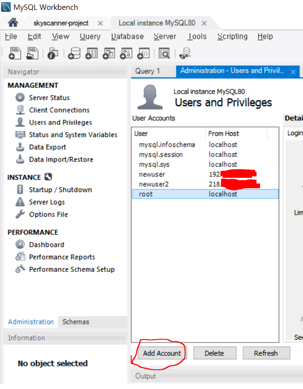Open the Help menu
The image size is (303, 389).
(x=265, y=37)
